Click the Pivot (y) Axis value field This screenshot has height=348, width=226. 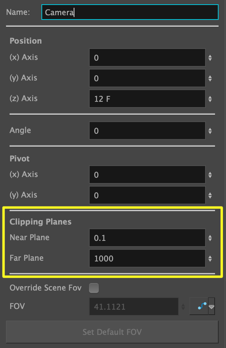click(147, 195)
